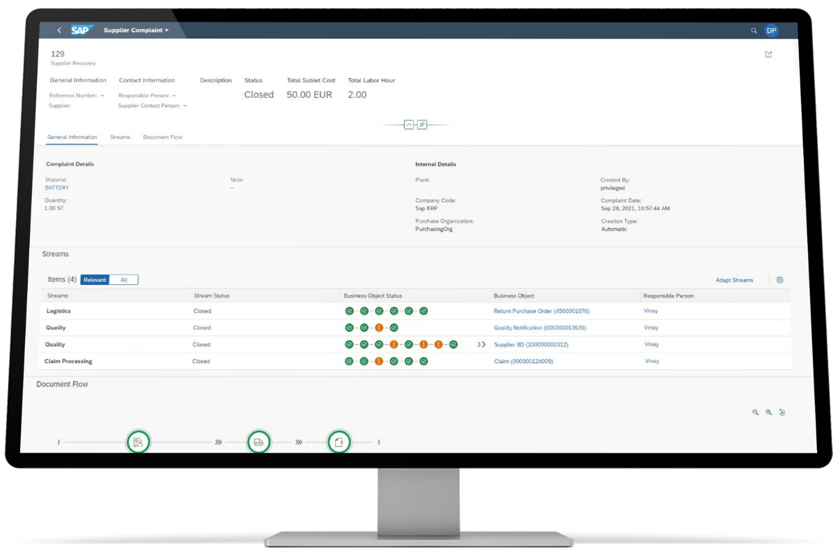Open the Supplier Complaint dropdown
This screenshot has height=556, width=833.
(135, 30)
